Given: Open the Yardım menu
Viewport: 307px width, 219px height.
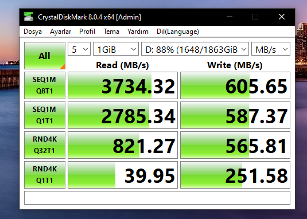Looking at the screenshot, I should [138, 32].
